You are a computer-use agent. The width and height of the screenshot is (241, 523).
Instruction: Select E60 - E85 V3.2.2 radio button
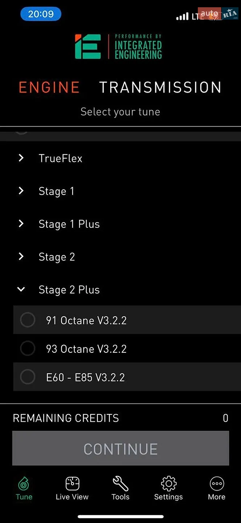click(28, 377)
